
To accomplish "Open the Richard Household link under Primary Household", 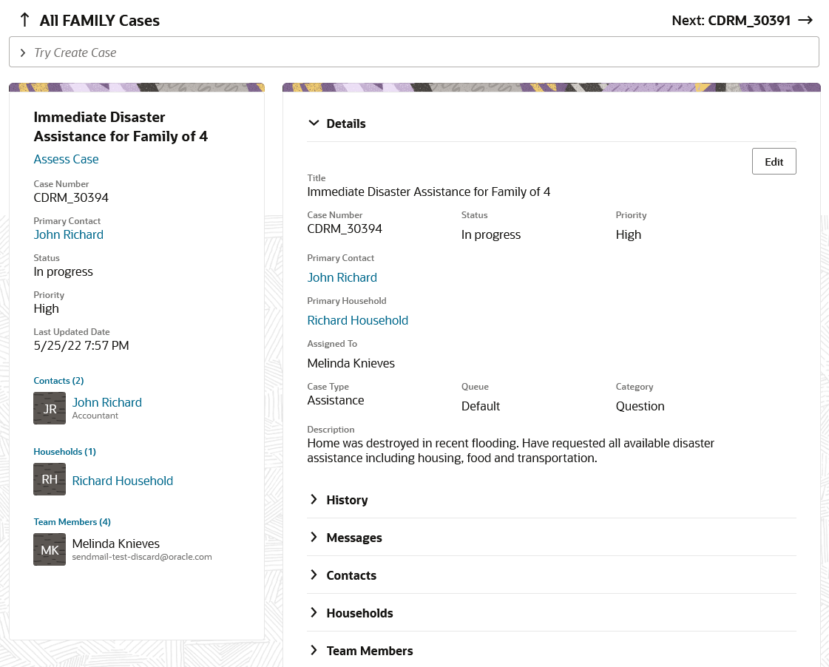I will point(357,320).
